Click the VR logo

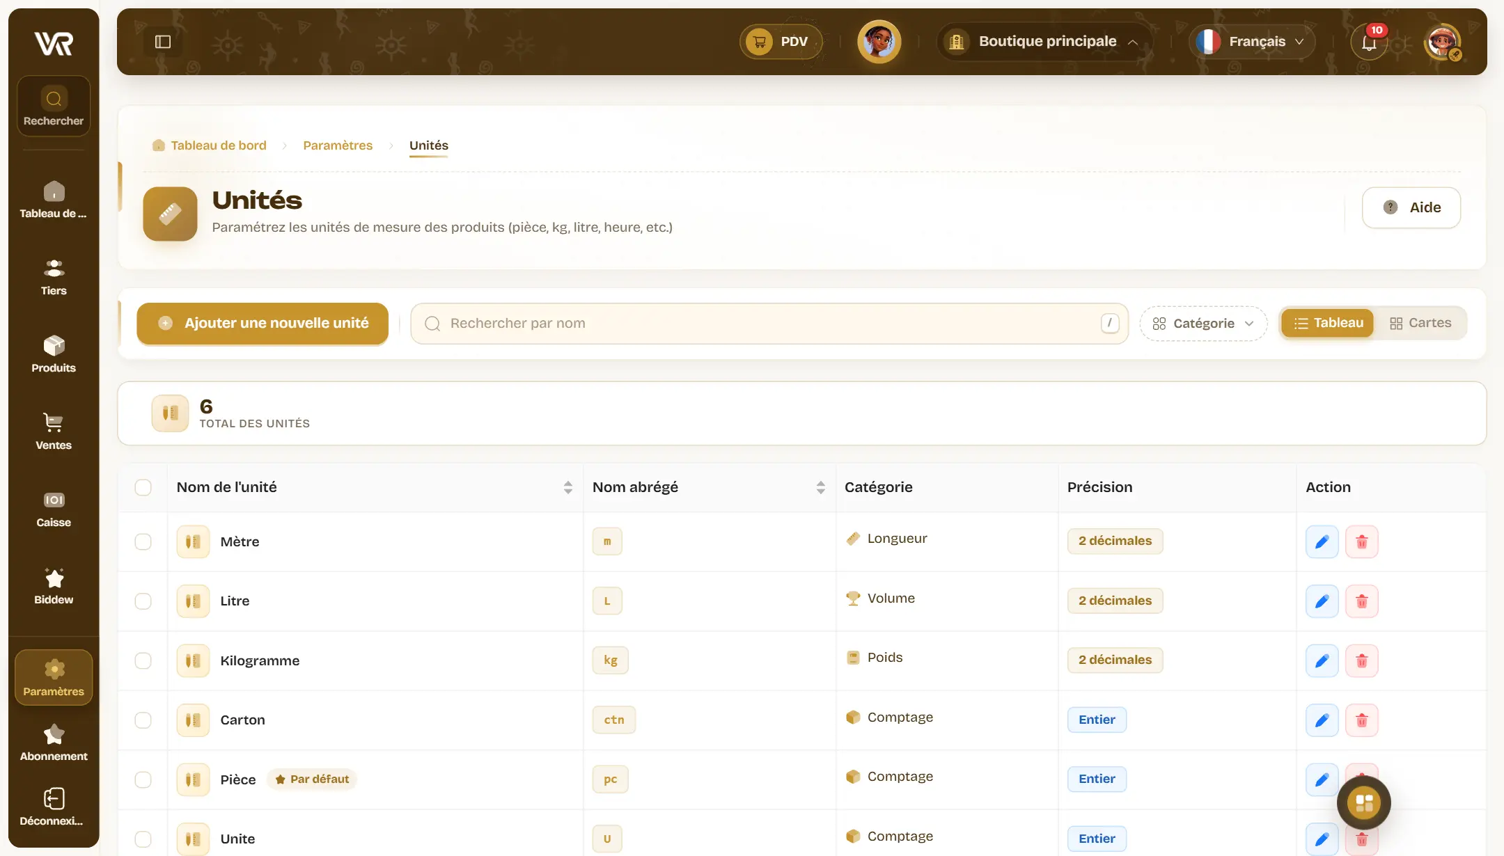pyautogui.click(x=54, y=43)
